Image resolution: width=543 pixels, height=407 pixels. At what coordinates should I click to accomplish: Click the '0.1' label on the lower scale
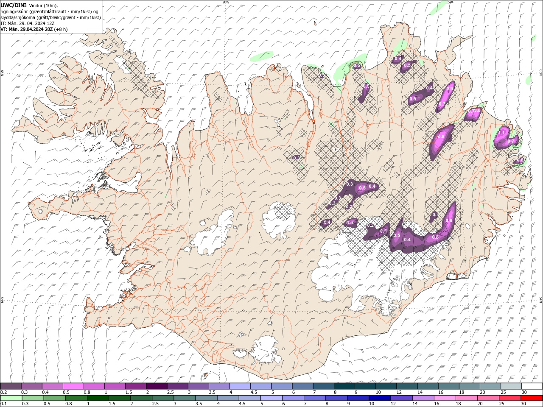(x=3, y=404)
